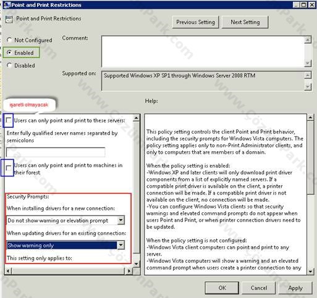The image size is (317, 298).
Task: Click the Supported on scroll up arrow
Action: [308, 75]
